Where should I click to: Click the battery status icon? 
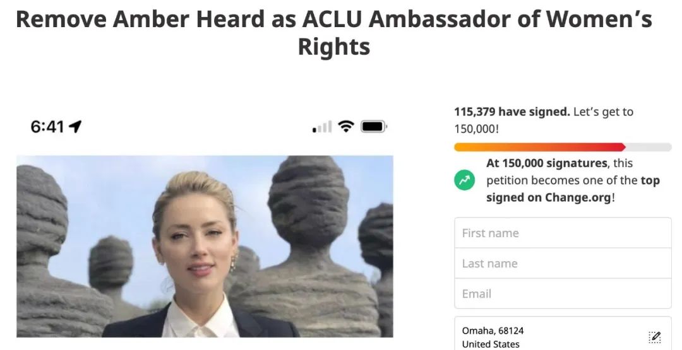(374, 126)
